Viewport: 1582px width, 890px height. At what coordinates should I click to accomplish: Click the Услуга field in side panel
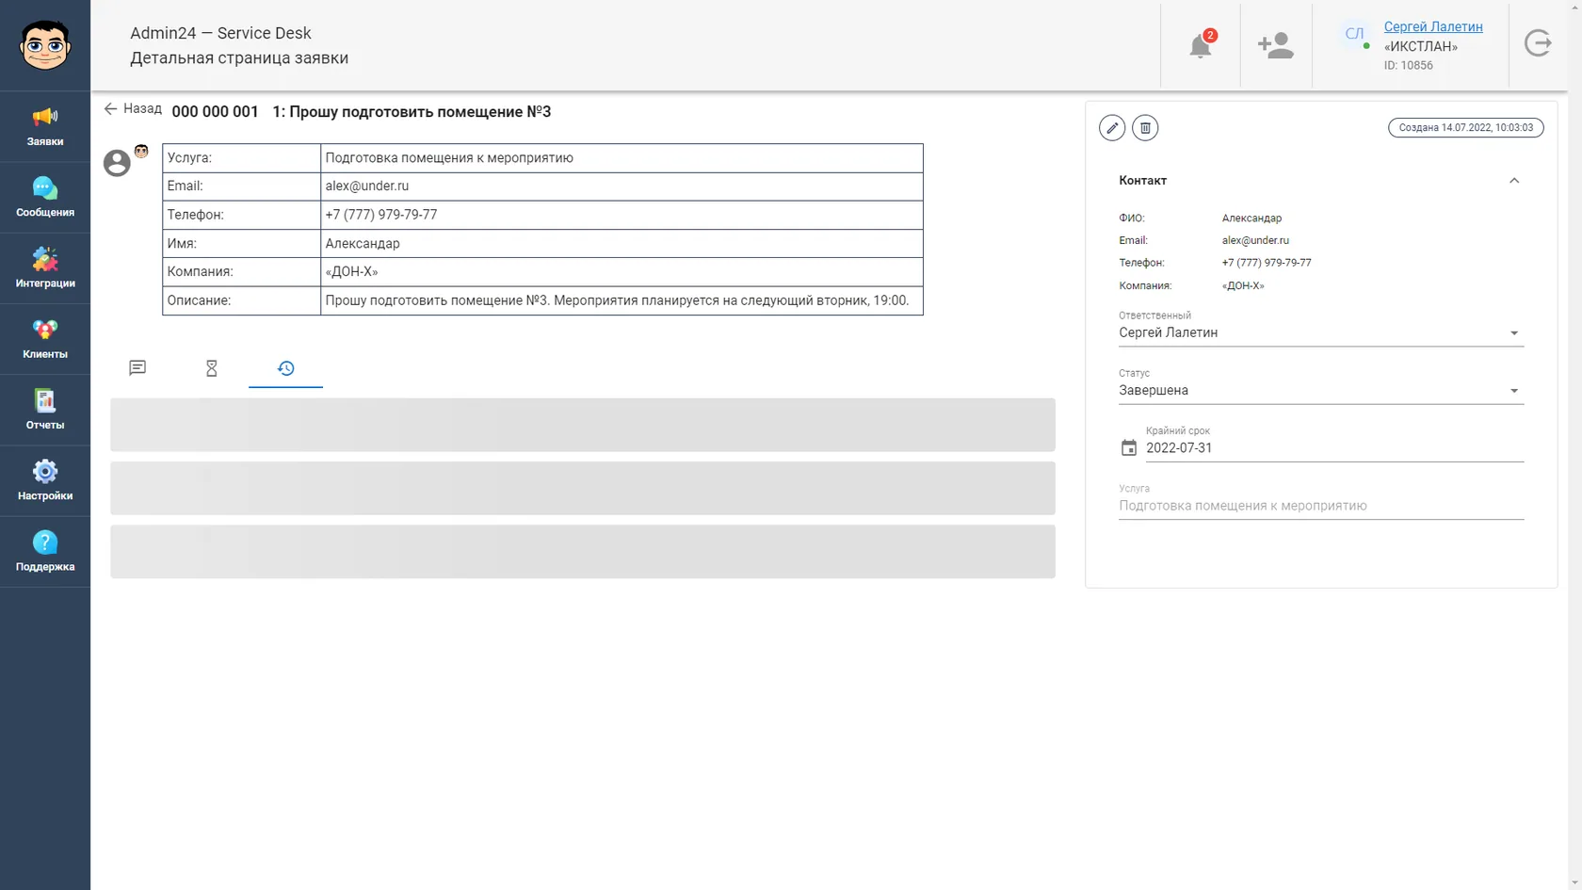click(1321, 506)
